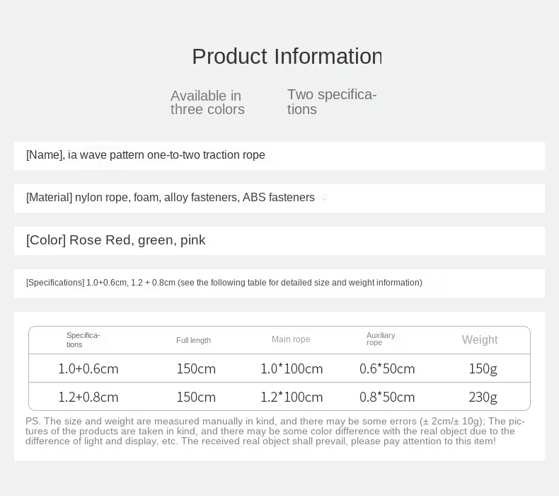Click the Specifications row above the table
The height and width of the screenshot is (496, 559).
coord(224,283)
